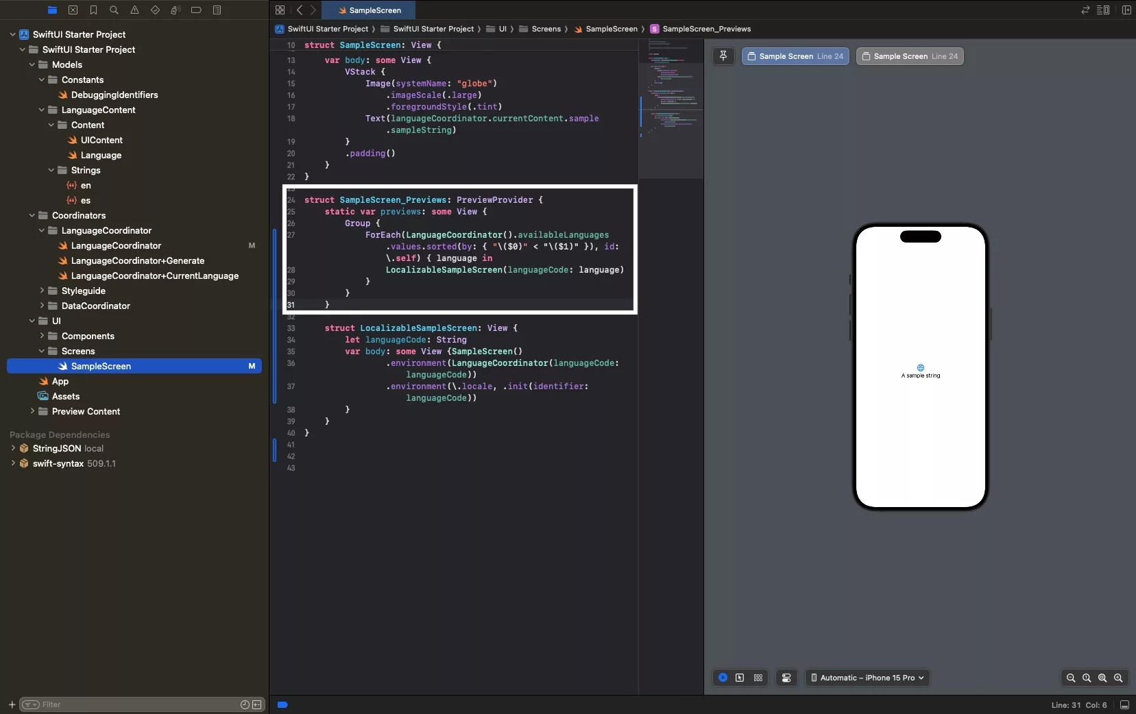Click the add file plus button
The height and width of the screenshot is (714, 1136).
pos(12,704)
